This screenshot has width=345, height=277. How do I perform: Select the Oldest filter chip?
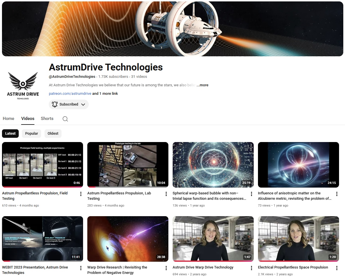(x=53, y=133)
